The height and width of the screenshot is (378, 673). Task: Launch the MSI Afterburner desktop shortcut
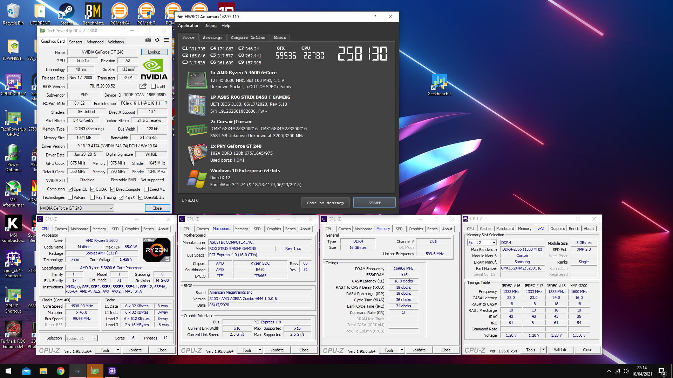click(x=13, y=194)
